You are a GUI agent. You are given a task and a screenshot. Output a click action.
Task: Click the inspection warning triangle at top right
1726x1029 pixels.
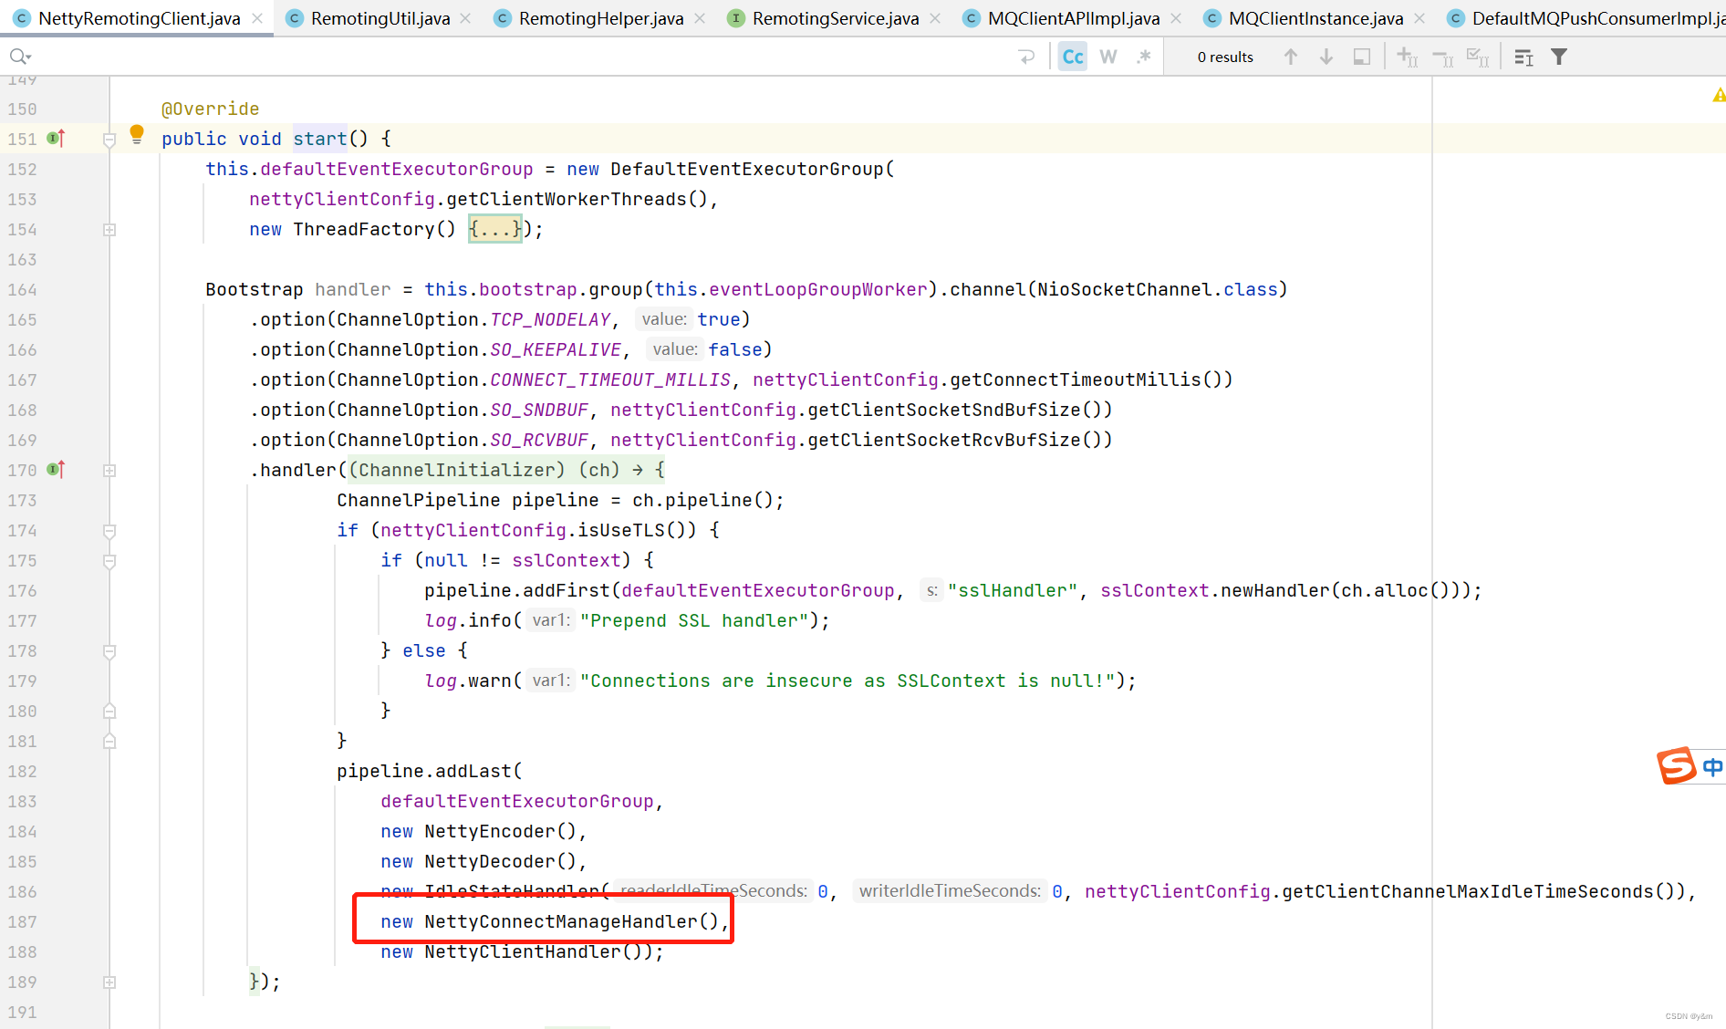tap(1719, 95)
